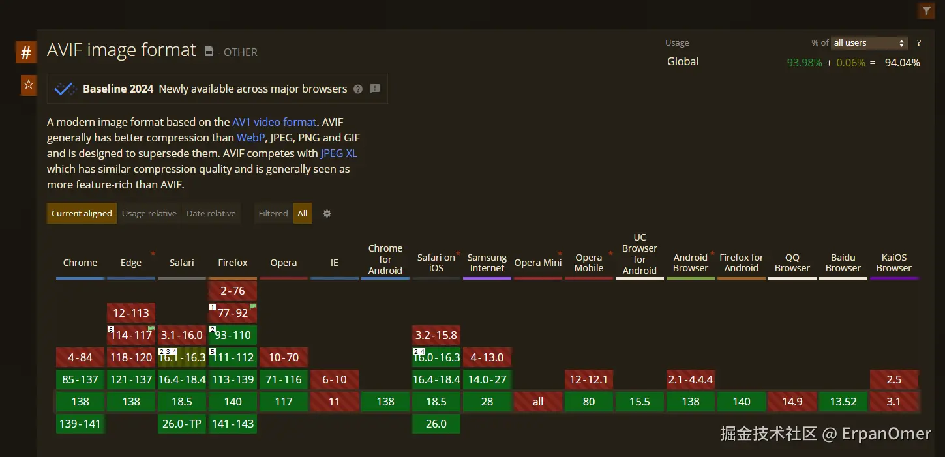
Task: Select Firefox 141-143 cell
Action: point(233,424)
